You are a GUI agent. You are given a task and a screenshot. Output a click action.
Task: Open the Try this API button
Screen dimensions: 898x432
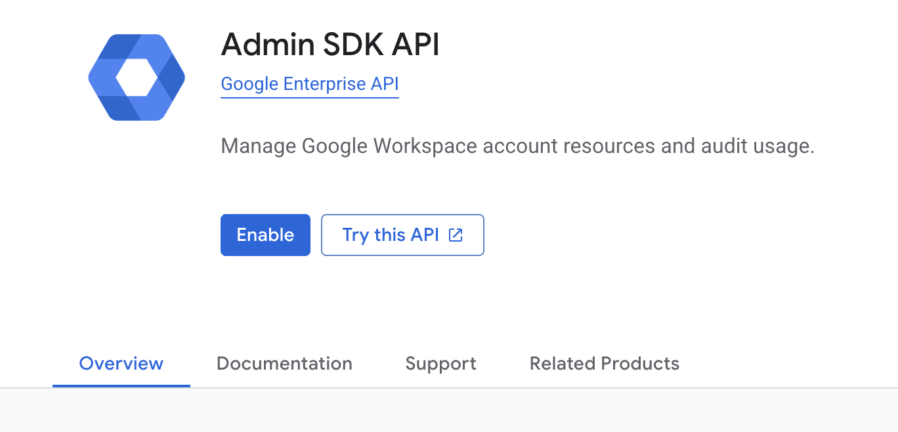tap(402, 235)
